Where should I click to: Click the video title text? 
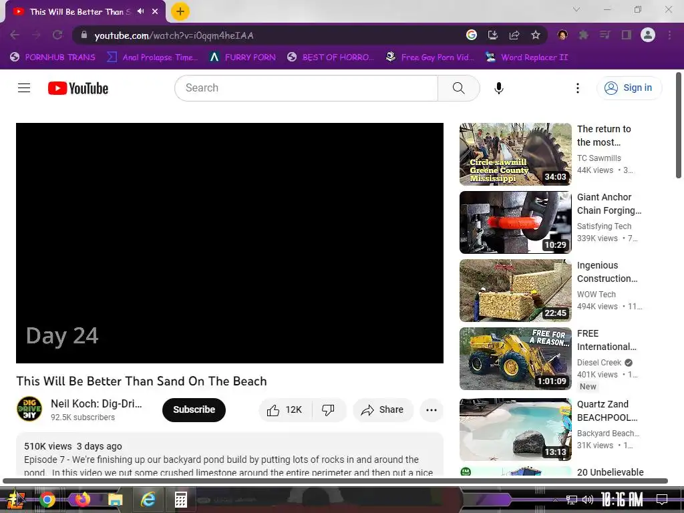point(142,381)
